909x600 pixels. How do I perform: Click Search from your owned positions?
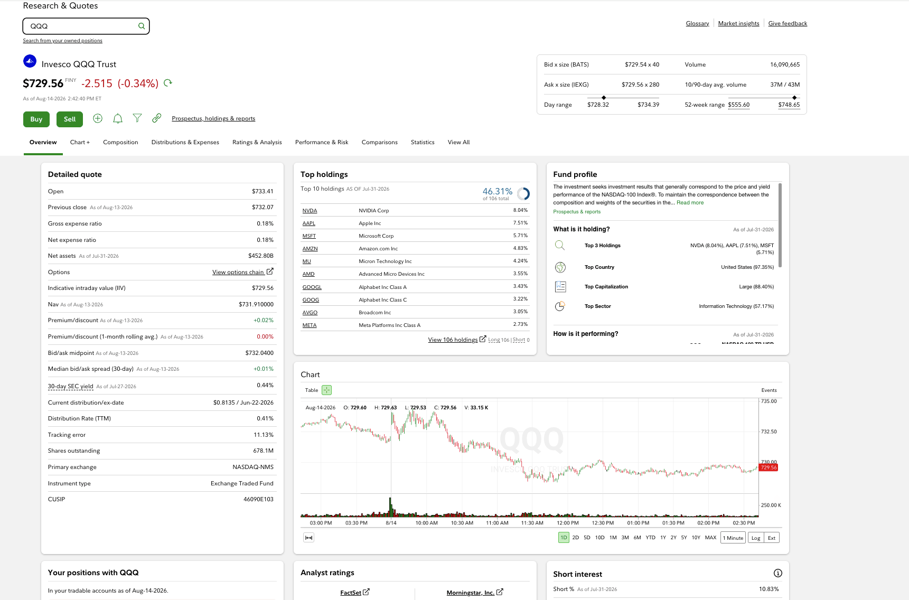coord(63,41)
